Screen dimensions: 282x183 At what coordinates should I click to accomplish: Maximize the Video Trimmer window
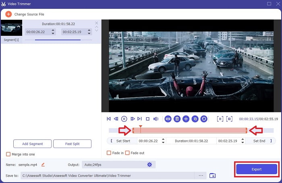(269, 4)
